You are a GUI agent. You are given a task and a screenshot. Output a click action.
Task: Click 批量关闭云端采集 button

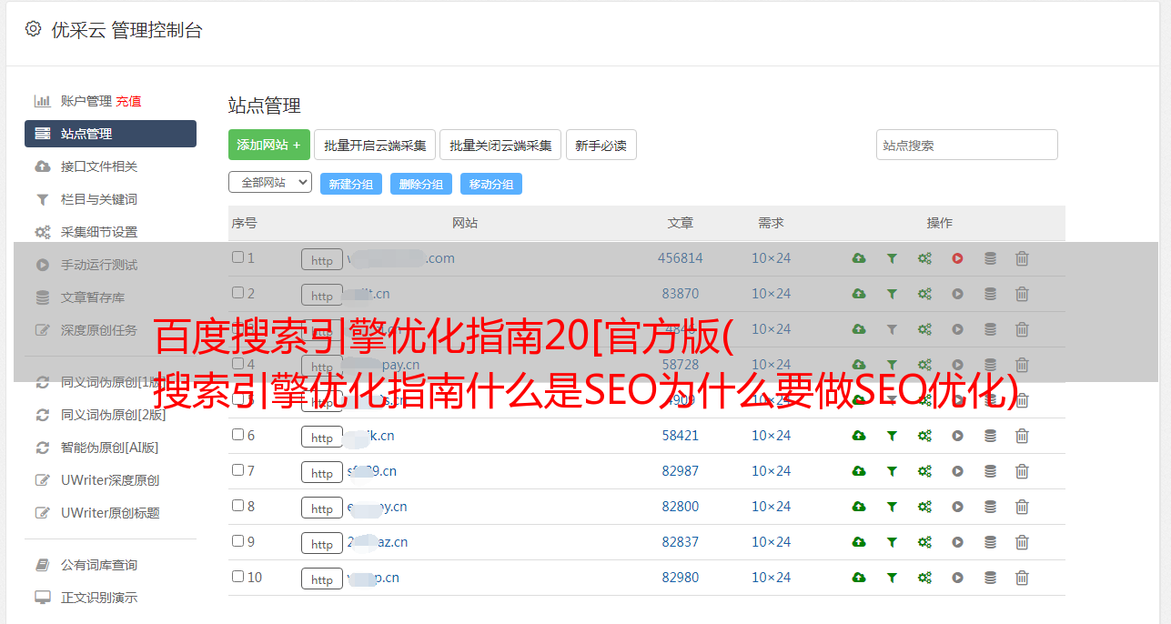pos(500,145)
